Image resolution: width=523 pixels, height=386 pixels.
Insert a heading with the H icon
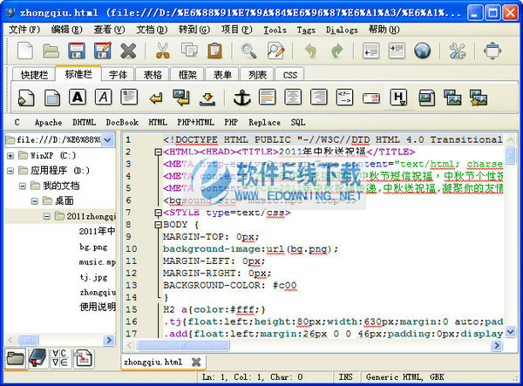coord(398,98)
